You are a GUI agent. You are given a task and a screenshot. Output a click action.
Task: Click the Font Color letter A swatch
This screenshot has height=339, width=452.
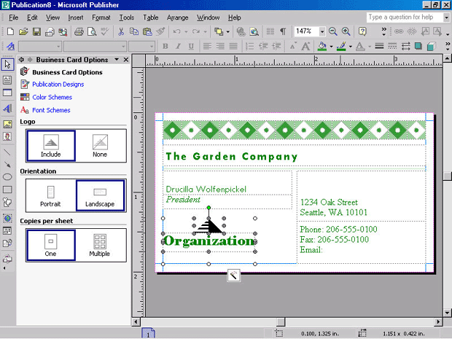360,46
